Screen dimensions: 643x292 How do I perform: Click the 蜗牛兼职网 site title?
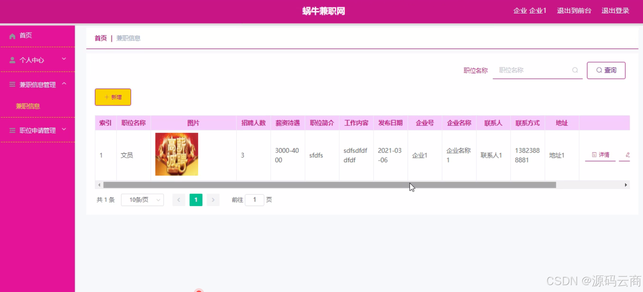[323, 11]
